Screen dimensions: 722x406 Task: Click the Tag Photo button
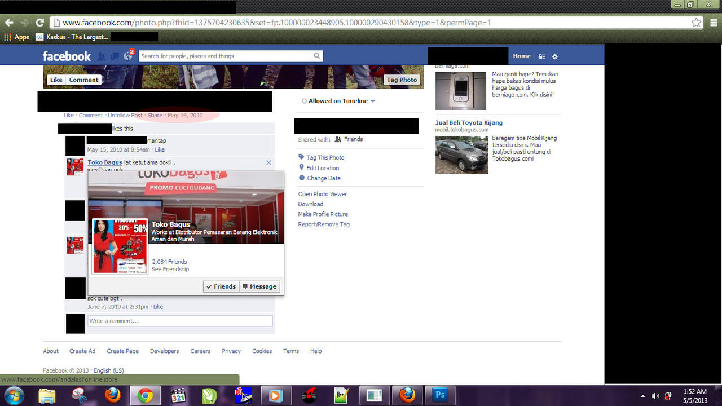tap(402, 80)
